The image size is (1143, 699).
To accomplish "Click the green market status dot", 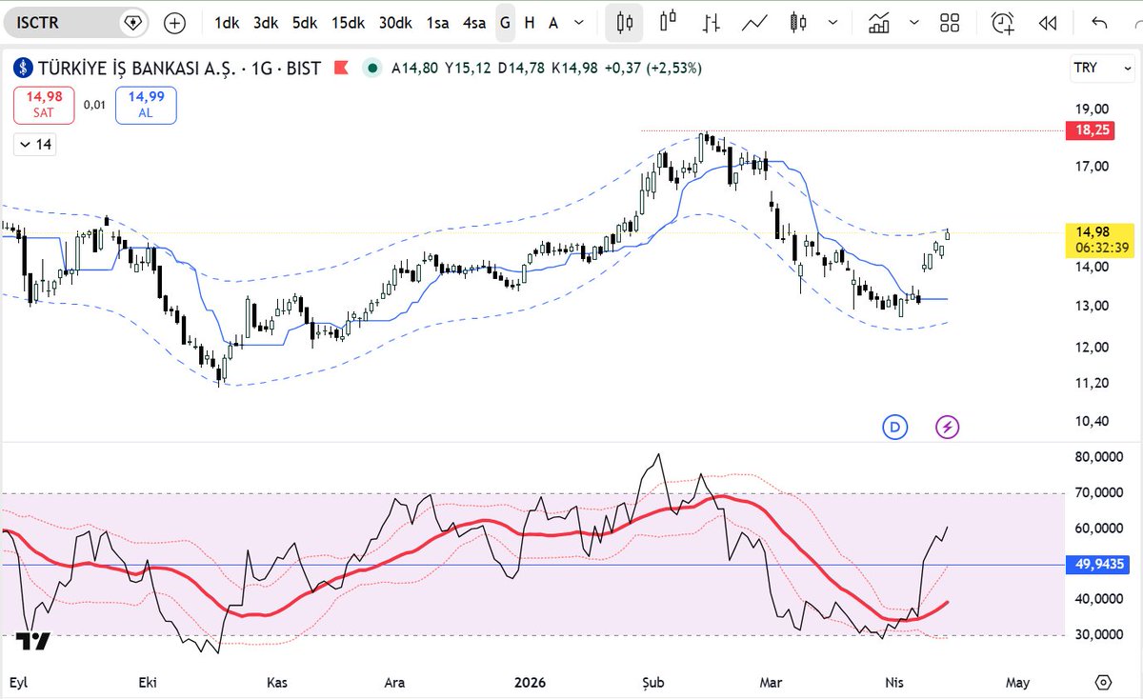I will pos(371,68).
